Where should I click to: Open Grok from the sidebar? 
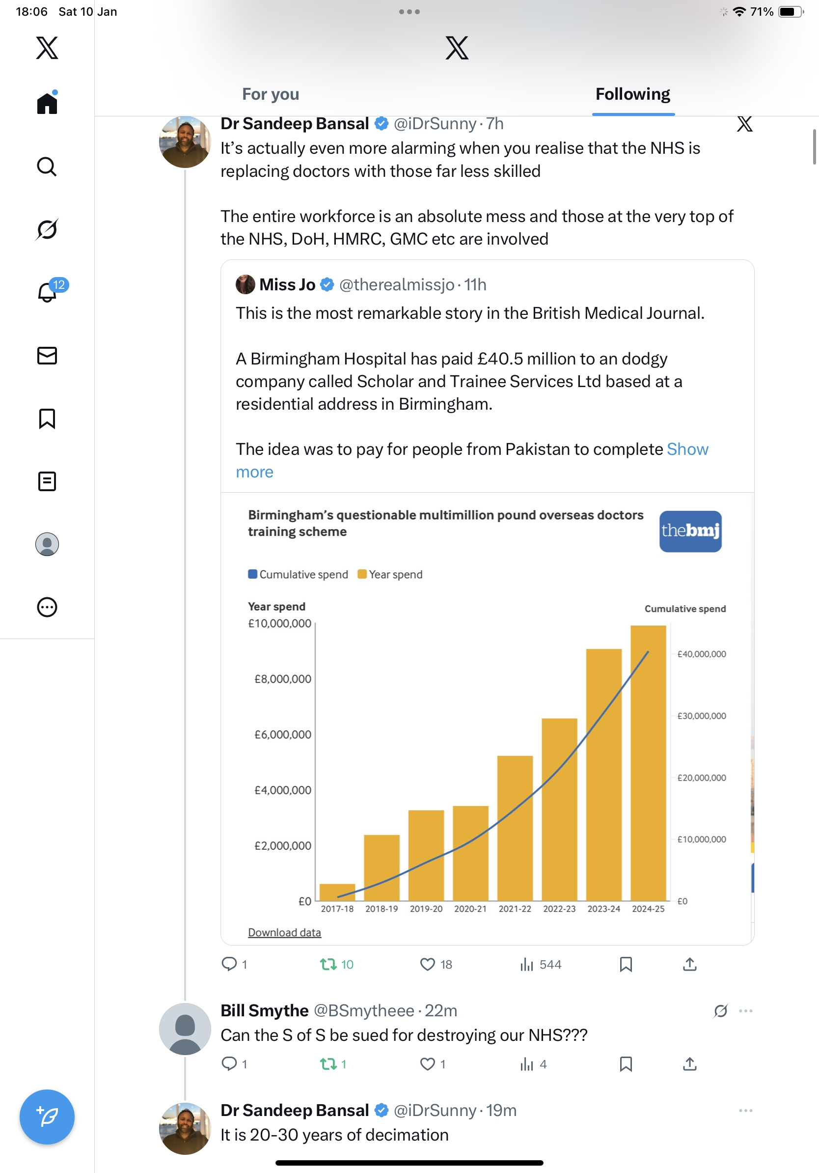(47, 229)
